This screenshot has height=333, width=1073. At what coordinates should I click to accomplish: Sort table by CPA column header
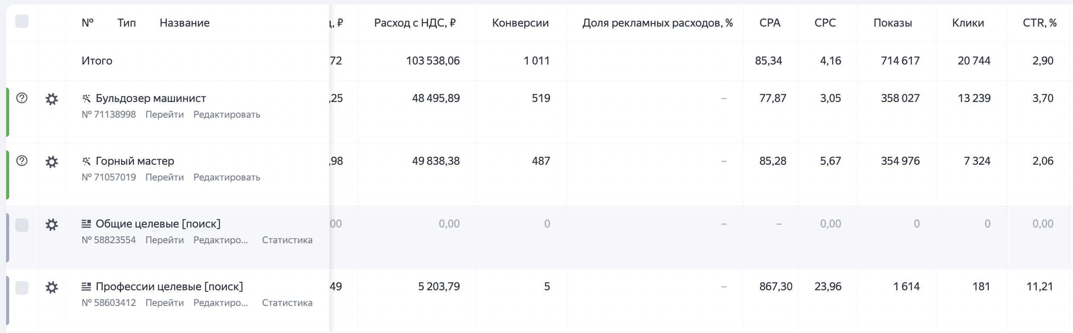pyautogui.click(x=770, y=23)
